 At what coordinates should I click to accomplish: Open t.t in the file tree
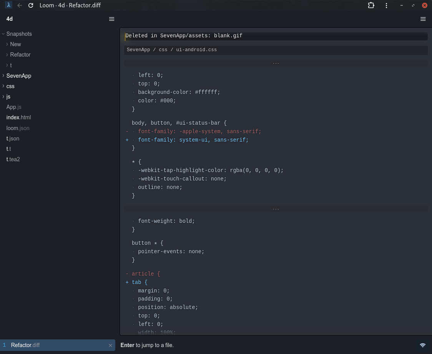(x=8, y=149)
